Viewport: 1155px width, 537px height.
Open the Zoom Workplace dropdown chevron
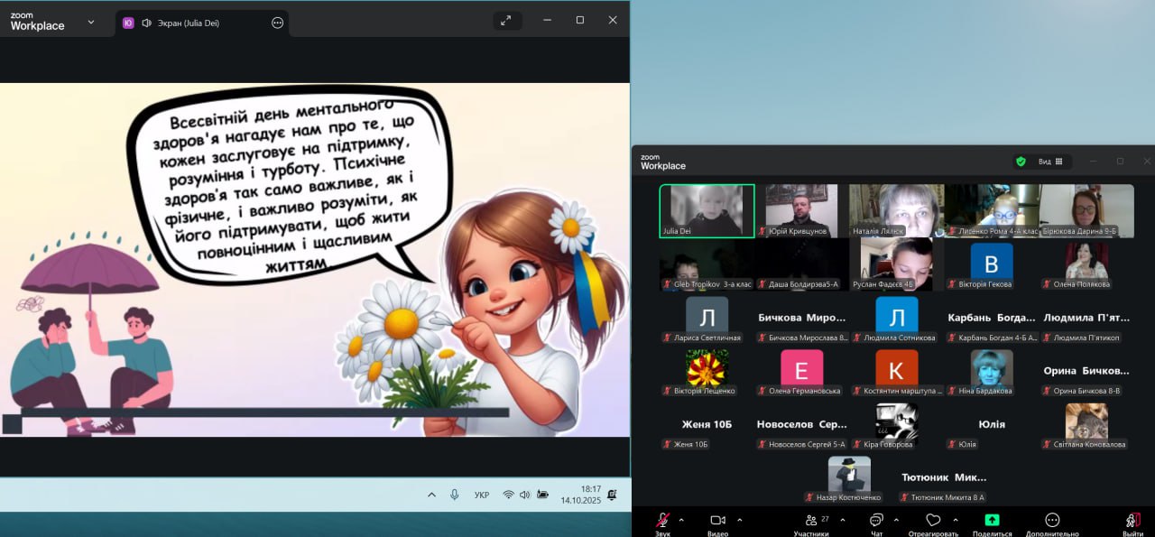[x=90, y=23]
